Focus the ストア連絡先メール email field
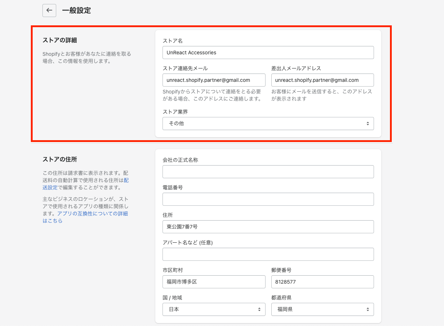 [x=214, y=80]
